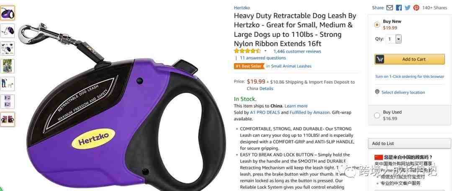Select the Buy Used $16.99 option

coord(377,115)
